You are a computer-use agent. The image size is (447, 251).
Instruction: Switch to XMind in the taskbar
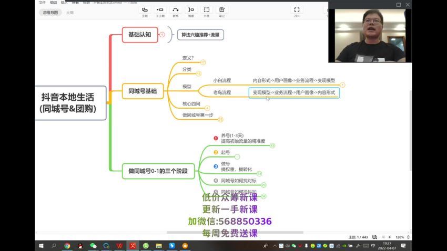pos(133,246)
